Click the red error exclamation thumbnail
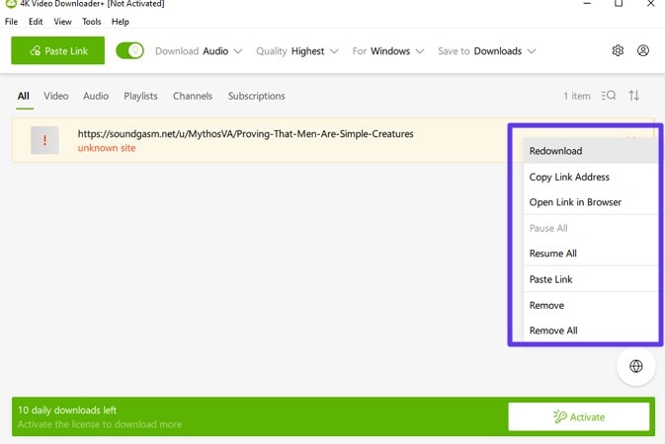This screenshot has width=665, height=444. click(44, 140)
